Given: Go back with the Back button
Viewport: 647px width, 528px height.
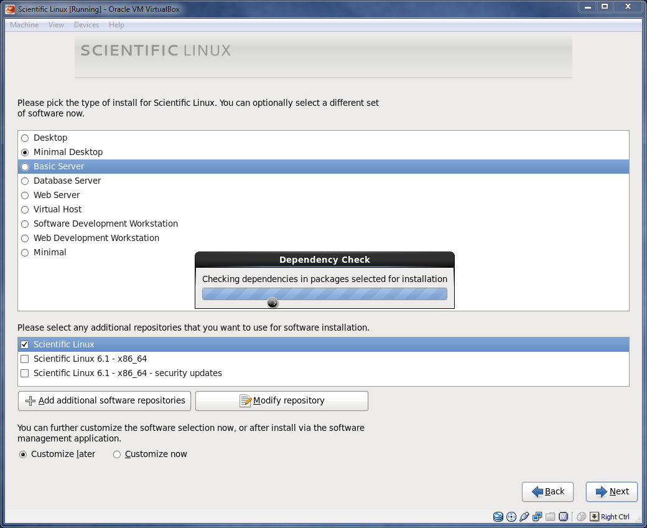Looking at the screenshot, I should (x=547, y=492).
